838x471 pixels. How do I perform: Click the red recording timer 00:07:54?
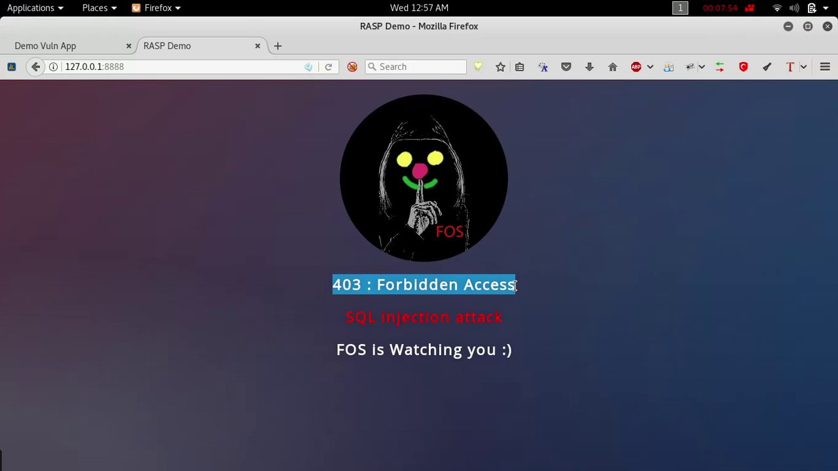coord(720,8)
